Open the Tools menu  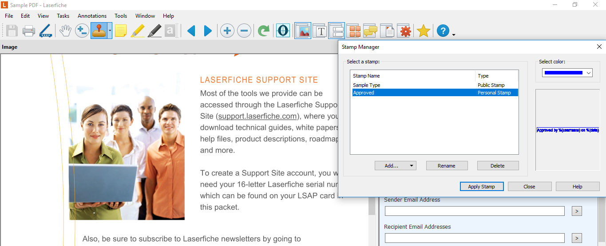click(121, 16)
